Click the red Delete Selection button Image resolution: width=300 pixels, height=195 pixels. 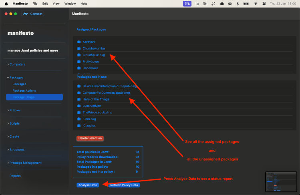click(90, 138)
